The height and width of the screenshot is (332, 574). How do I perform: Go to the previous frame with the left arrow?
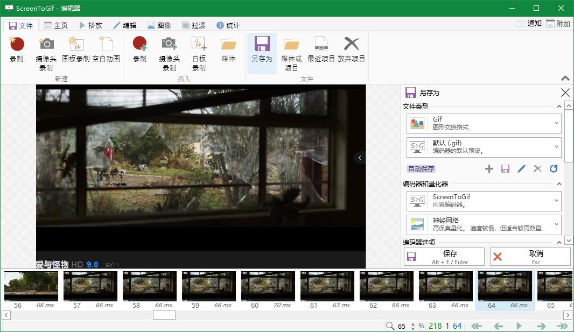pyautogui.click(x=498, y=326)
